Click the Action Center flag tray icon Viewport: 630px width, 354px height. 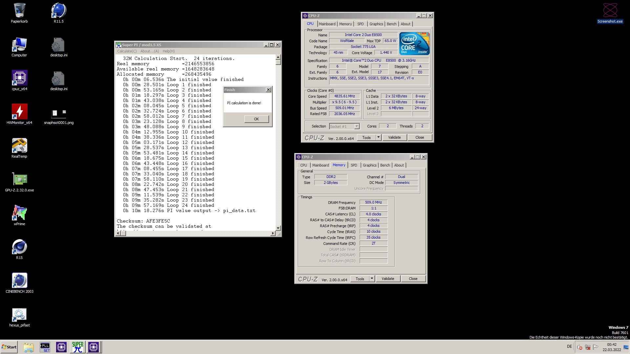596,347
